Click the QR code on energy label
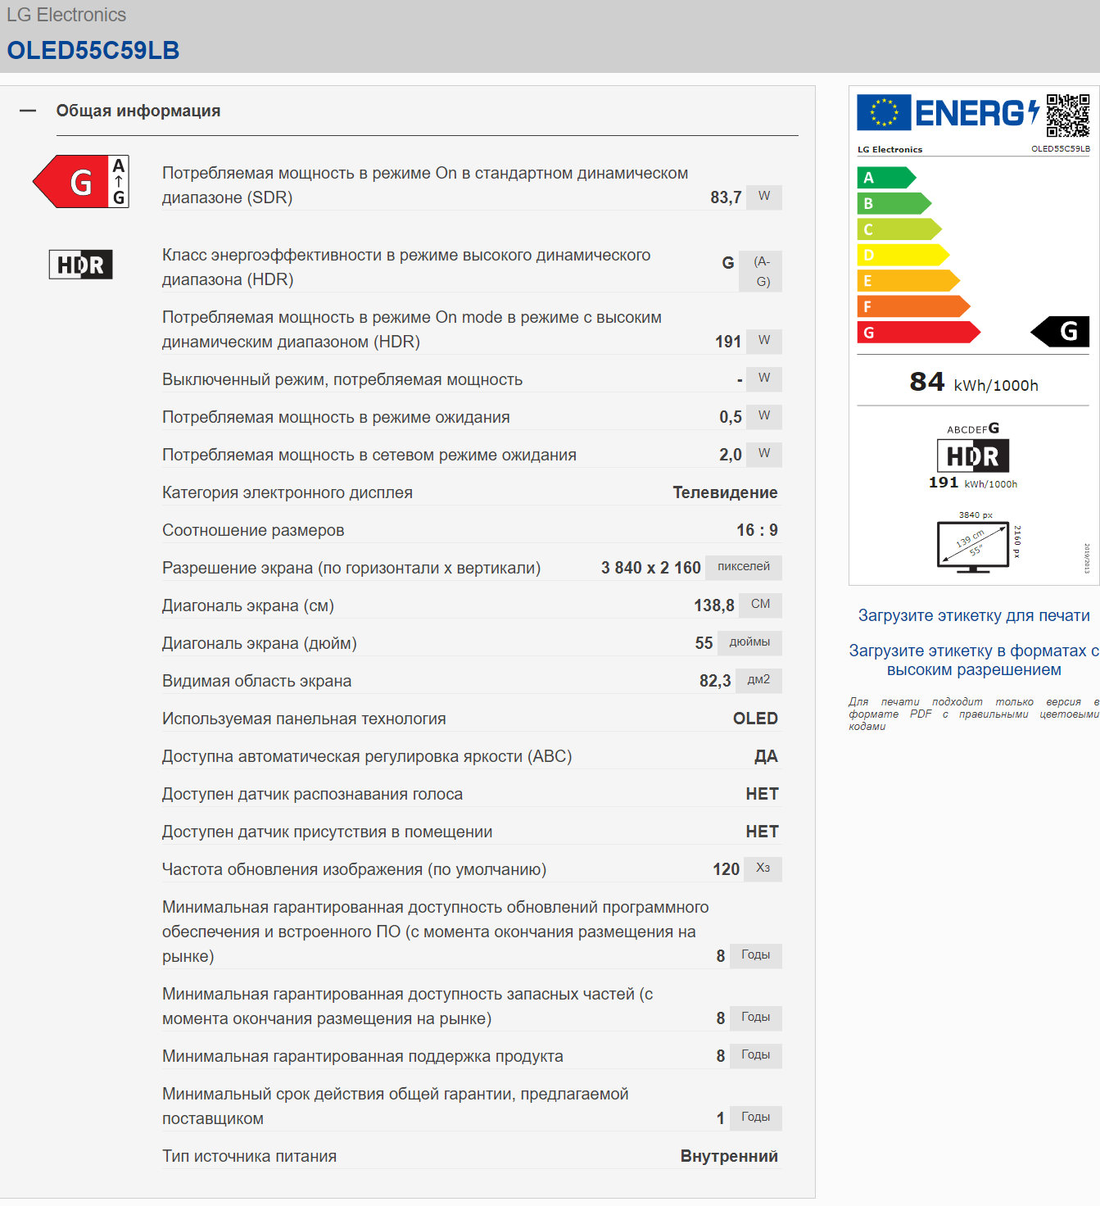The image size is (1100, 1206). (x=1068, y=115)
